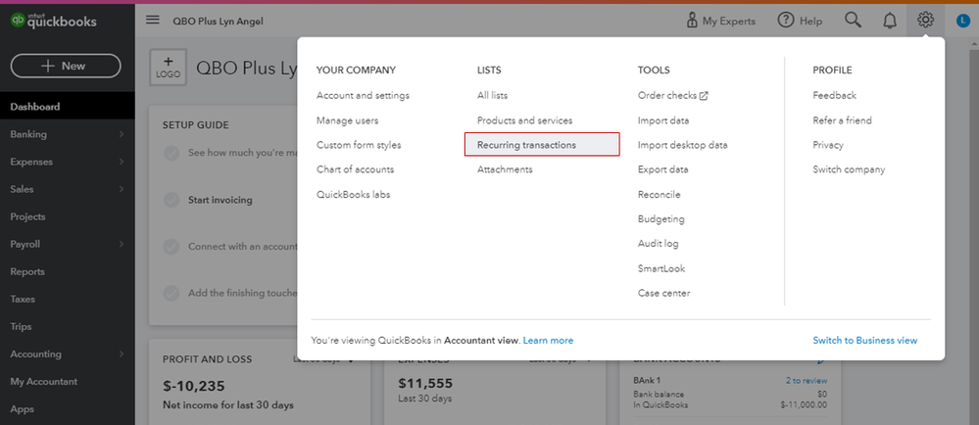Expand the Expenses sidebar chevron
Viewport: 979px width, 425px height.
click(122, 162)
